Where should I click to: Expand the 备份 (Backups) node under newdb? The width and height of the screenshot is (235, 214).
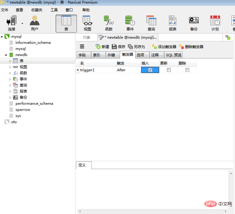coord(10,98)
